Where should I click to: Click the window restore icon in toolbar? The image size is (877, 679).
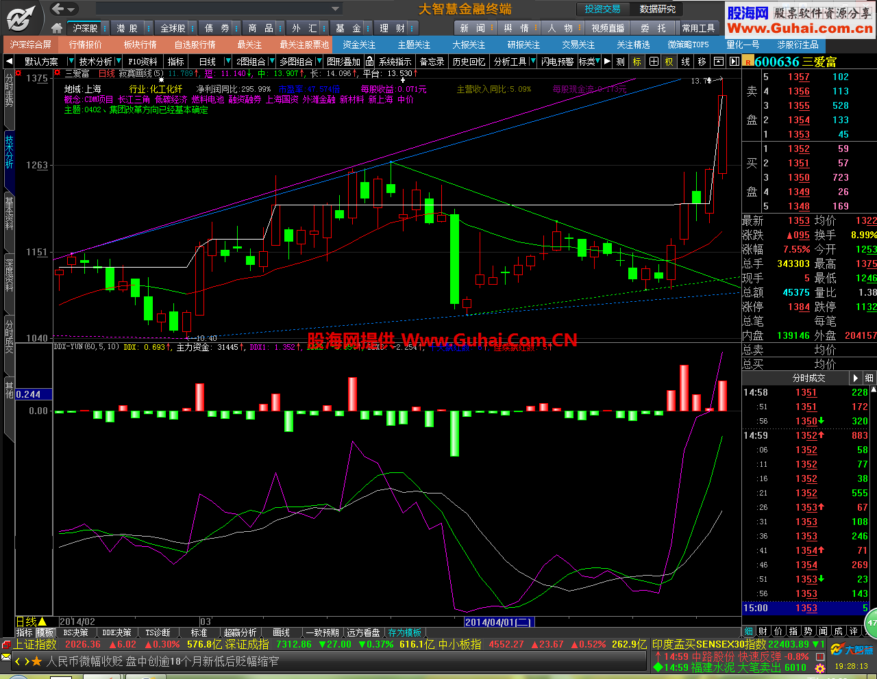tap(718, 62)
